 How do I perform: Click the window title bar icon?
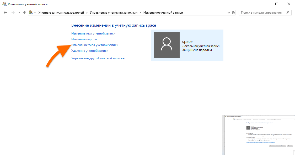[x=4, y=4]
